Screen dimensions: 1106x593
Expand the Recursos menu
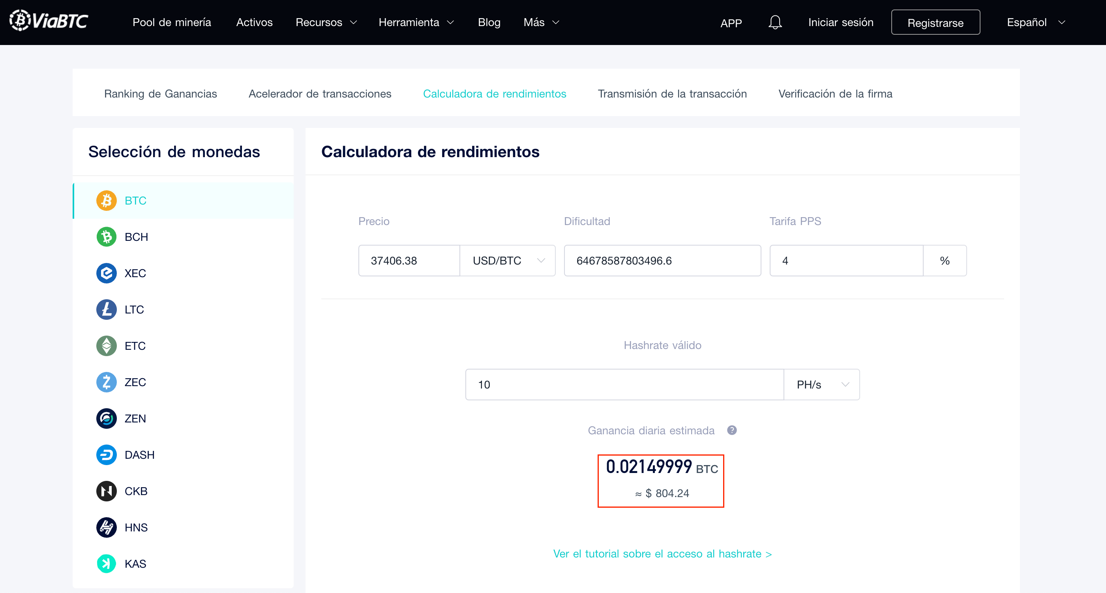(326, 23)
